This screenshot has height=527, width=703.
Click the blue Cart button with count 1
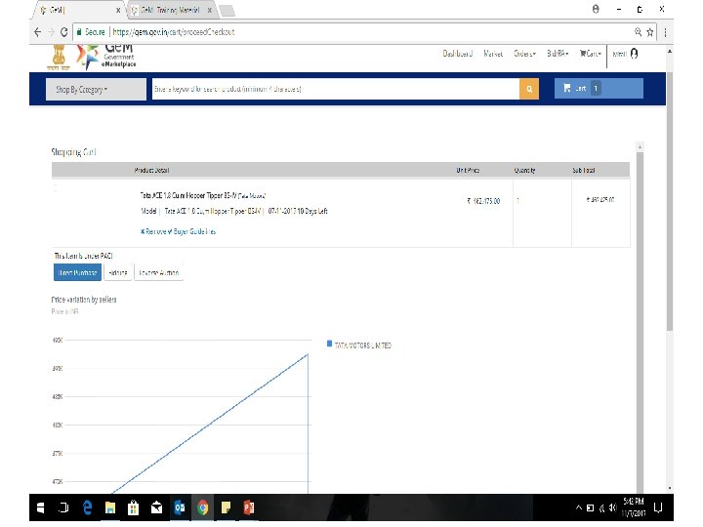[x=599, y=88]
